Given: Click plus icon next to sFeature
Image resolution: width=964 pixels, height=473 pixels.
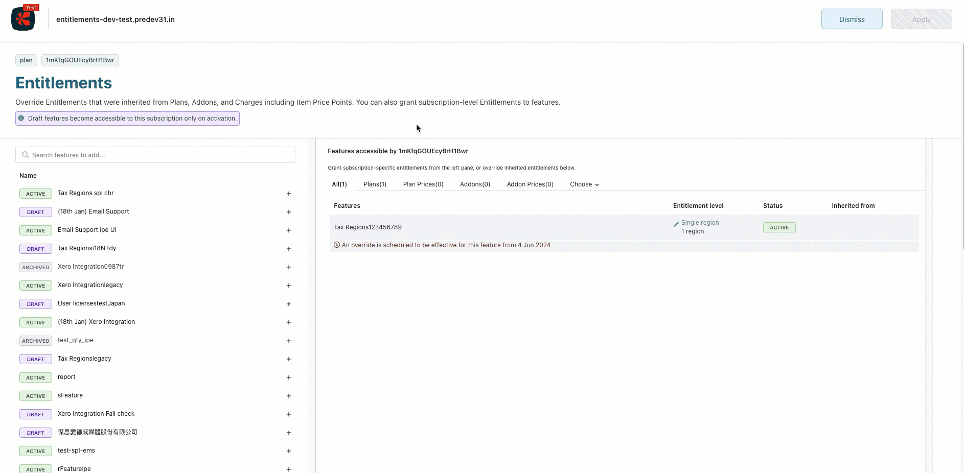Looking at the screenshot, I should (289, 396).
